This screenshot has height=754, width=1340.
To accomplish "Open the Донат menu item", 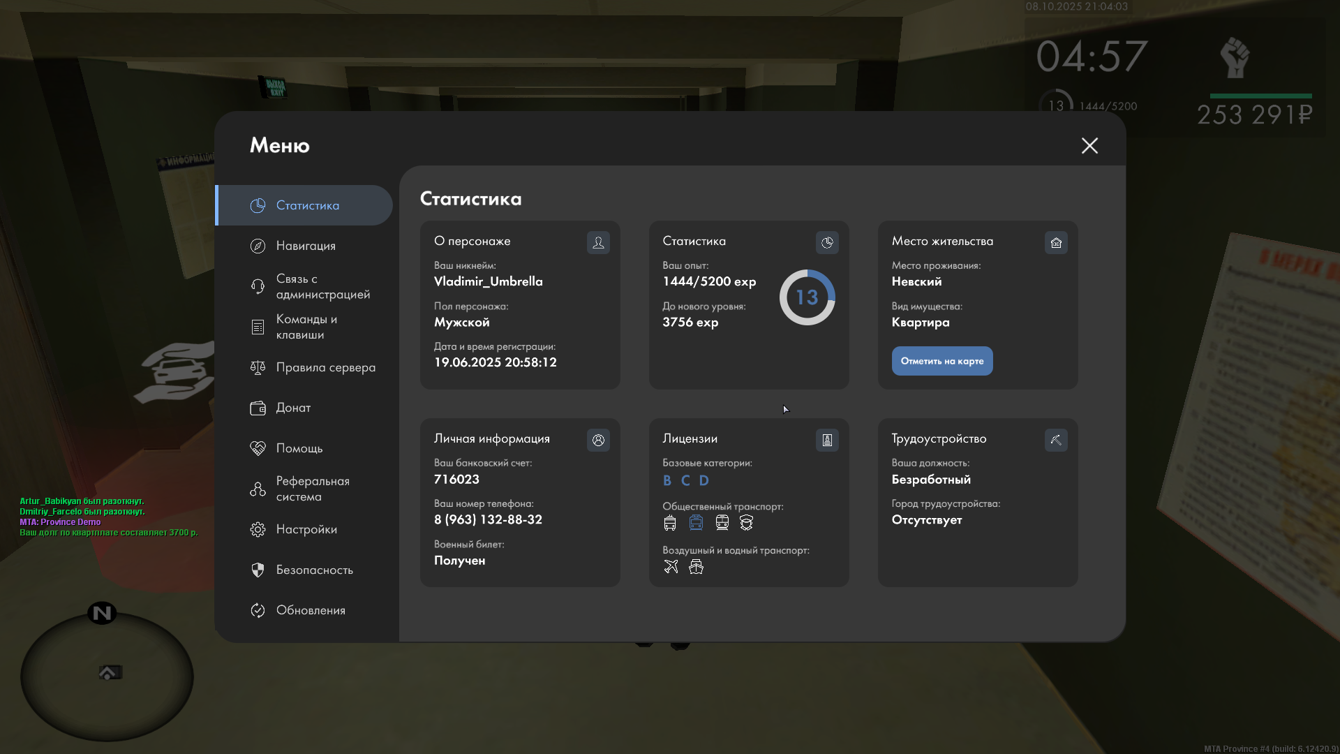I will click(293, 408).
